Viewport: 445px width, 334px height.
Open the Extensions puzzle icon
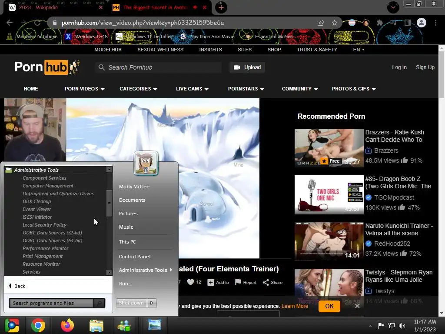tap(379, 23)
